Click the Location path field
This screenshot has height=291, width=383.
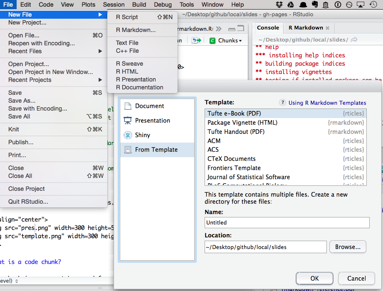(x=265, y=247)
